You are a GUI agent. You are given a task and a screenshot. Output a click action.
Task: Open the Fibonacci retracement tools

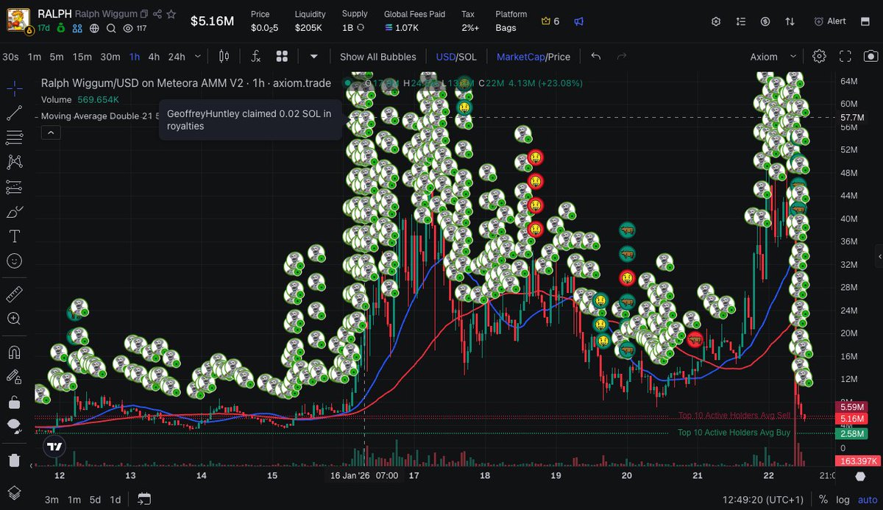[x=14, y=138]
